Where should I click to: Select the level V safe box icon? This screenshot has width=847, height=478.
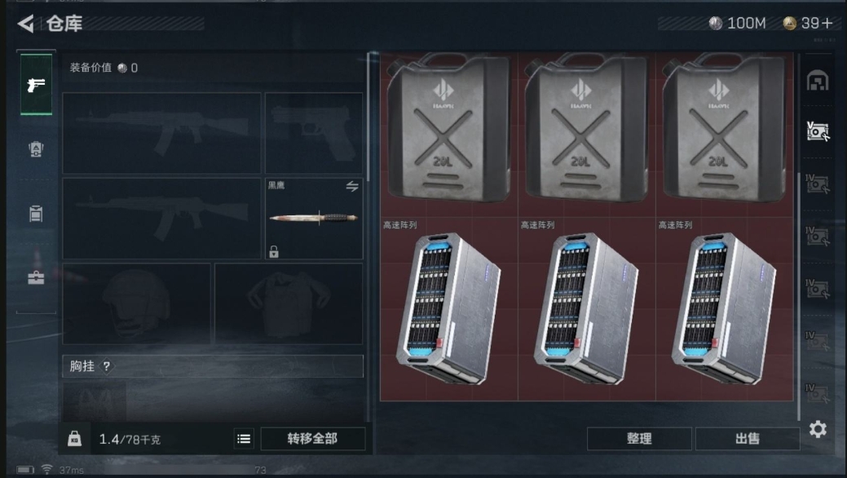coord(818,132)
